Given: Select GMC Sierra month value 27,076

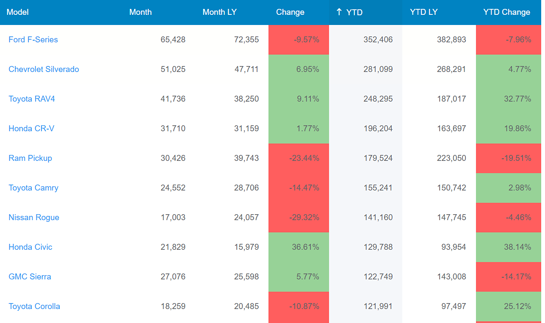Looking at the screenshot, I should 173,276.
